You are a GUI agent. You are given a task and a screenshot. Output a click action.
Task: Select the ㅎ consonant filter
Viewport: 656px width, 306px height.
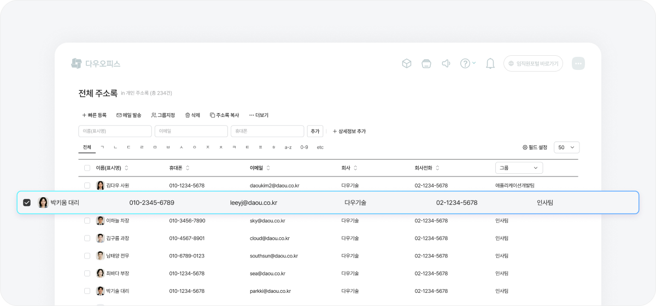(x=273, y=148)
